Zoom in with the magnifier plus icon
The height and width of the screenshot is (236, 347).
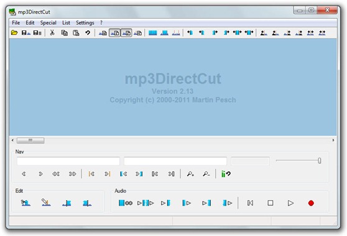[x=190, y=174]
